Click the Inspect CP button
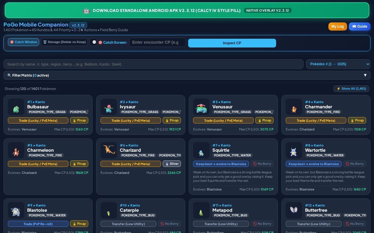The height and width of the screenshot is (233, 374). click(232, 43)
